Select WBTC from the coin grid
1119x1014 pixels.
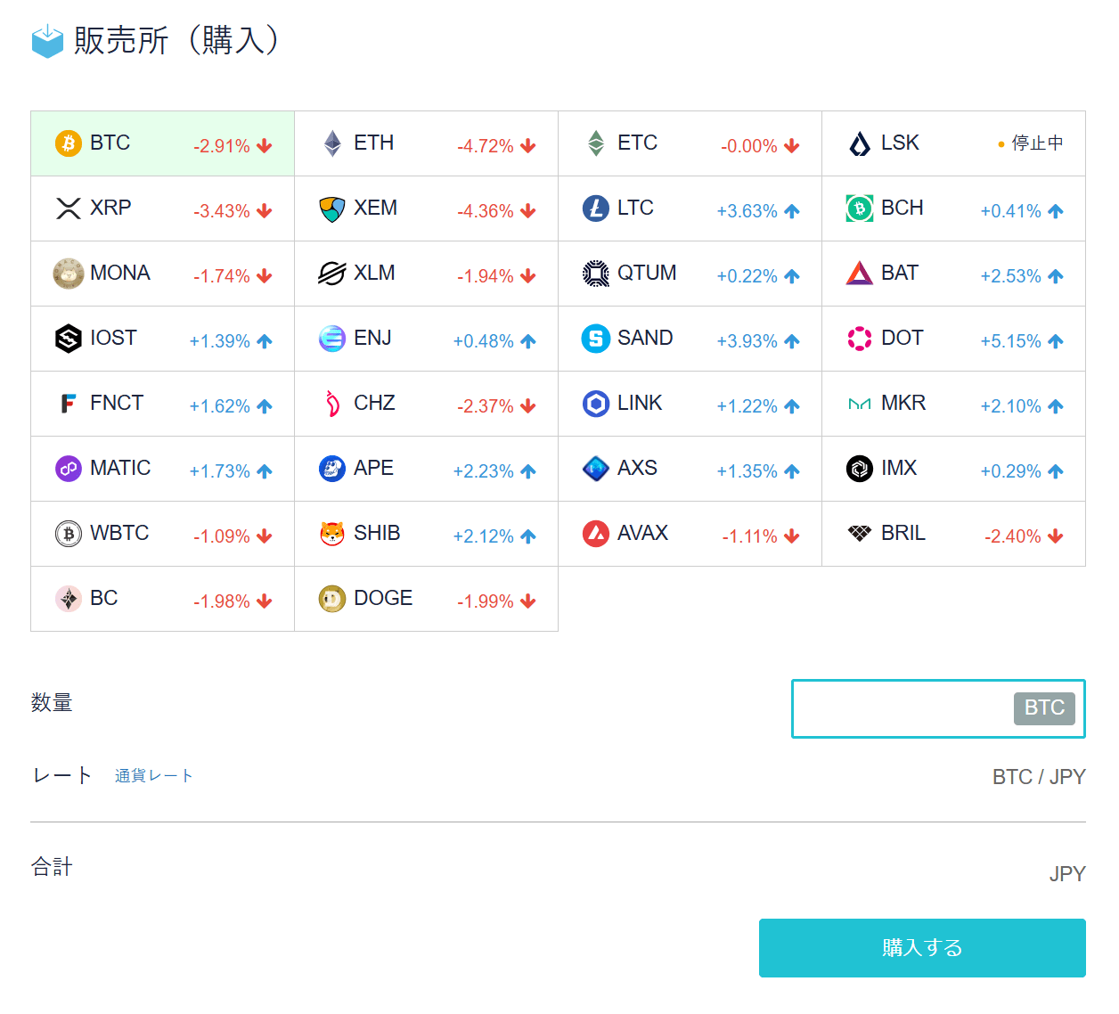tap(162, 533)
